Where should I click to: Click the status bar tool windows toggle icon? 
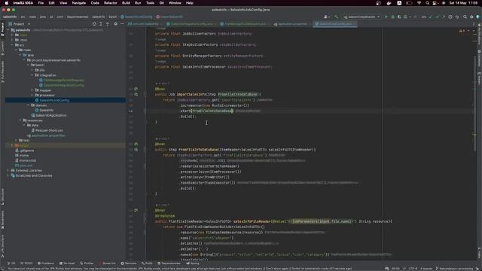[2, 268]
